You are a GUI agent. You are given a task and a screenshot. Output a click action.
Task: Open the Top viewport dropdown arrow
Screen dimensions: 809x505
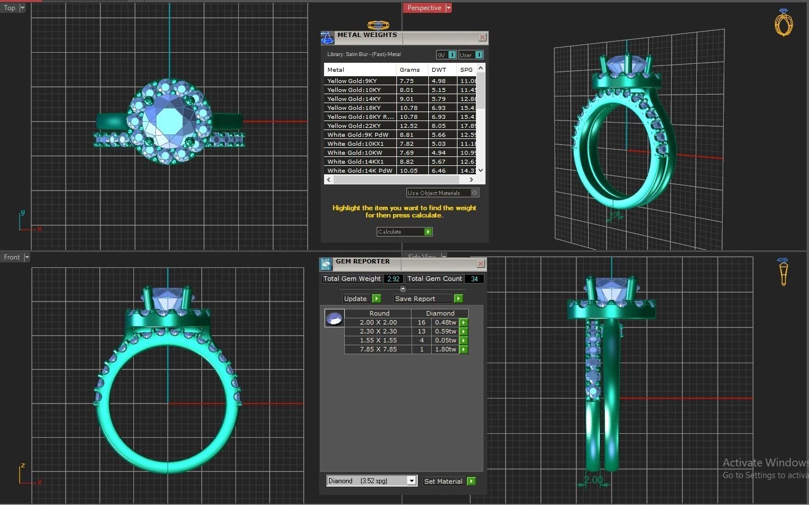[x=22, y=8]
